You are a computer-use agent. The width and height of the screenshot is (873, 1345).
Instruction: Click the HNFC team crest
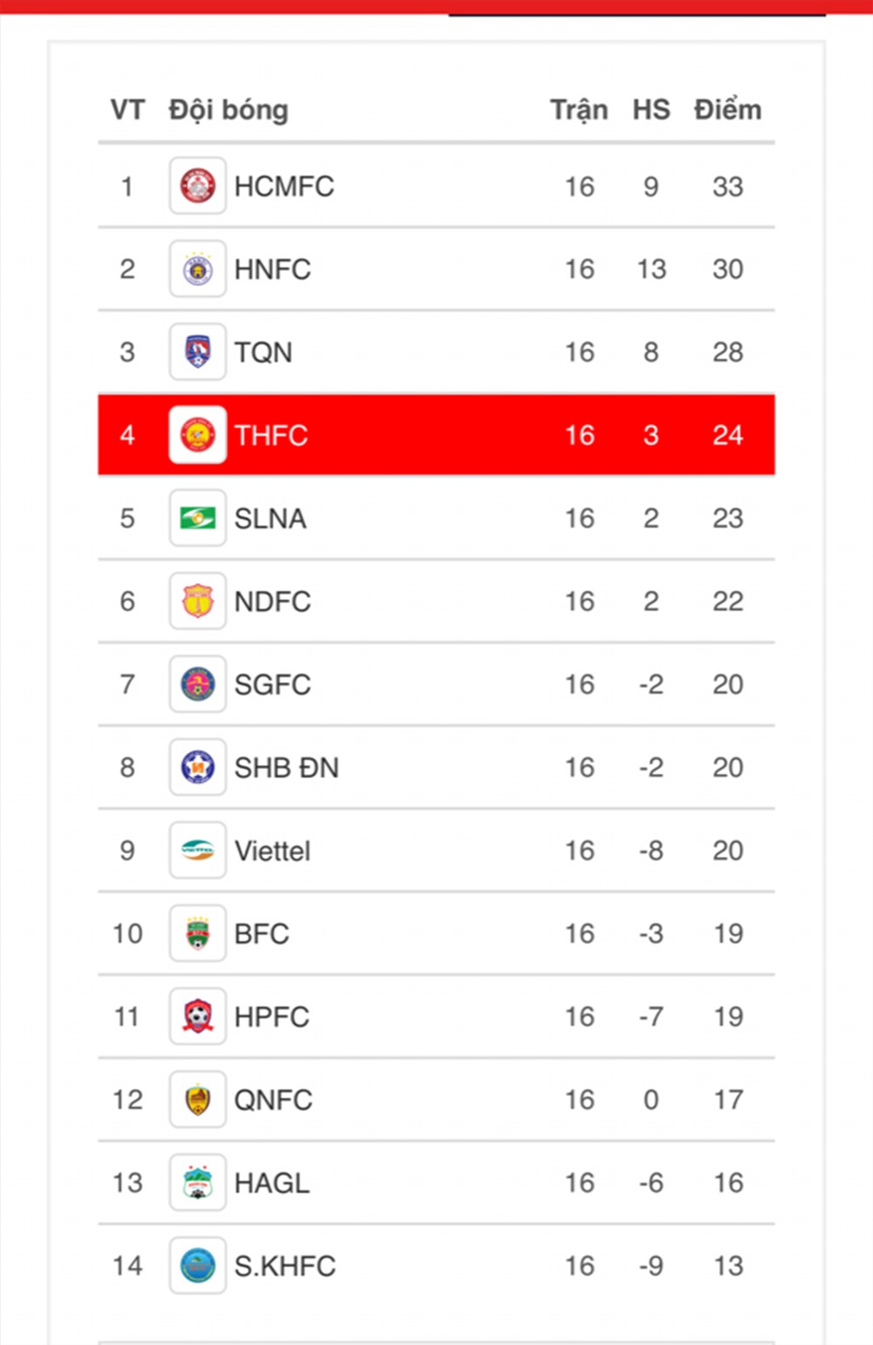(197, 269)
